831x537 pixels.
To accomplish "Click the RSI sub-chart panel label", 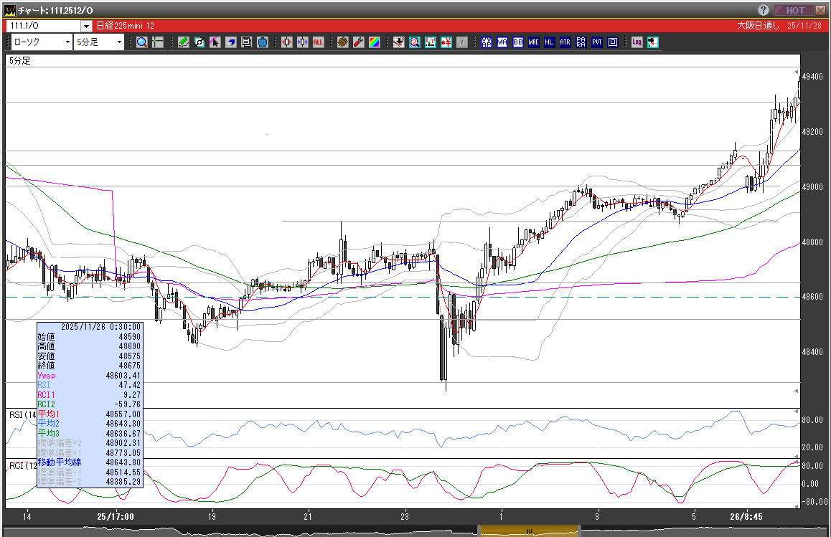I will [x=21, y=414].
